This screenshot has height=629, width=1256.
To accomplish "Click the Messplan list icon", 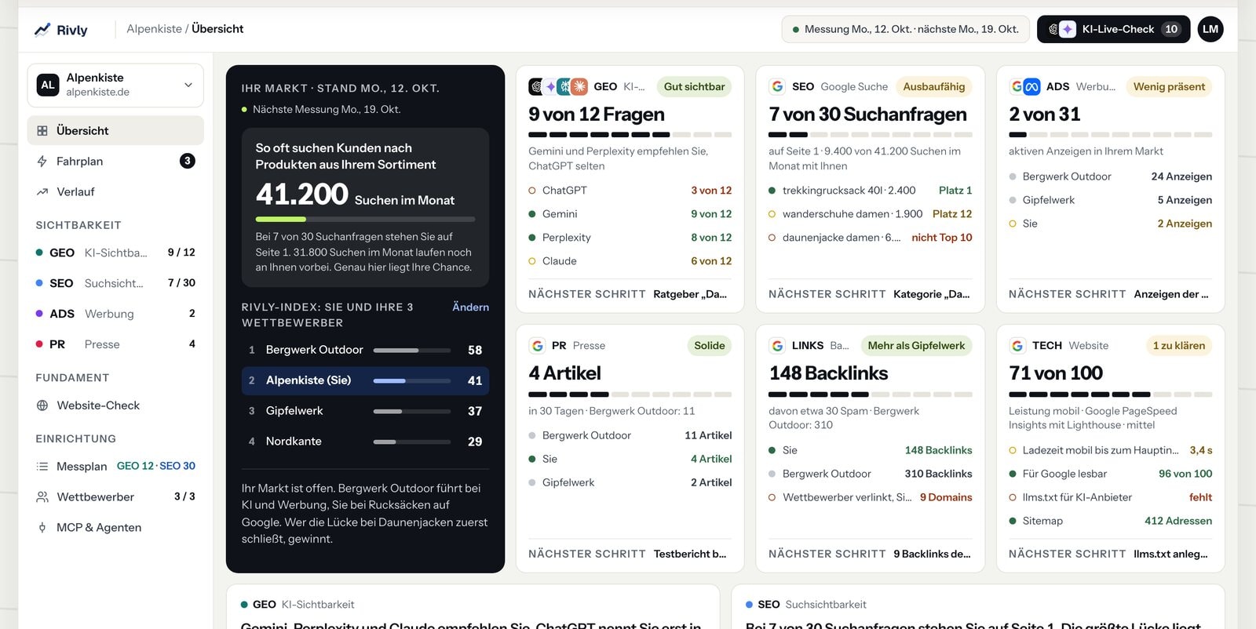I will pyautogui.click(x=42, y=467).
